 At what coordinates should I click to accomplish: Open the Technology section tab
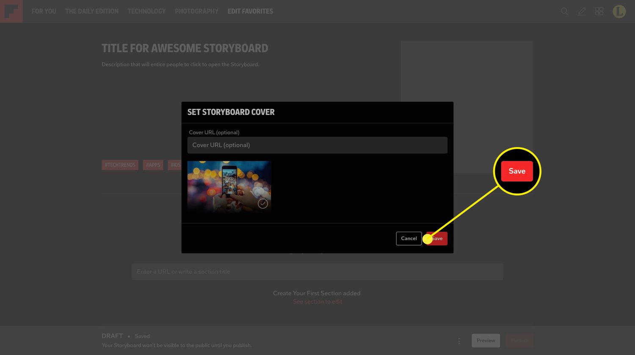146,11
